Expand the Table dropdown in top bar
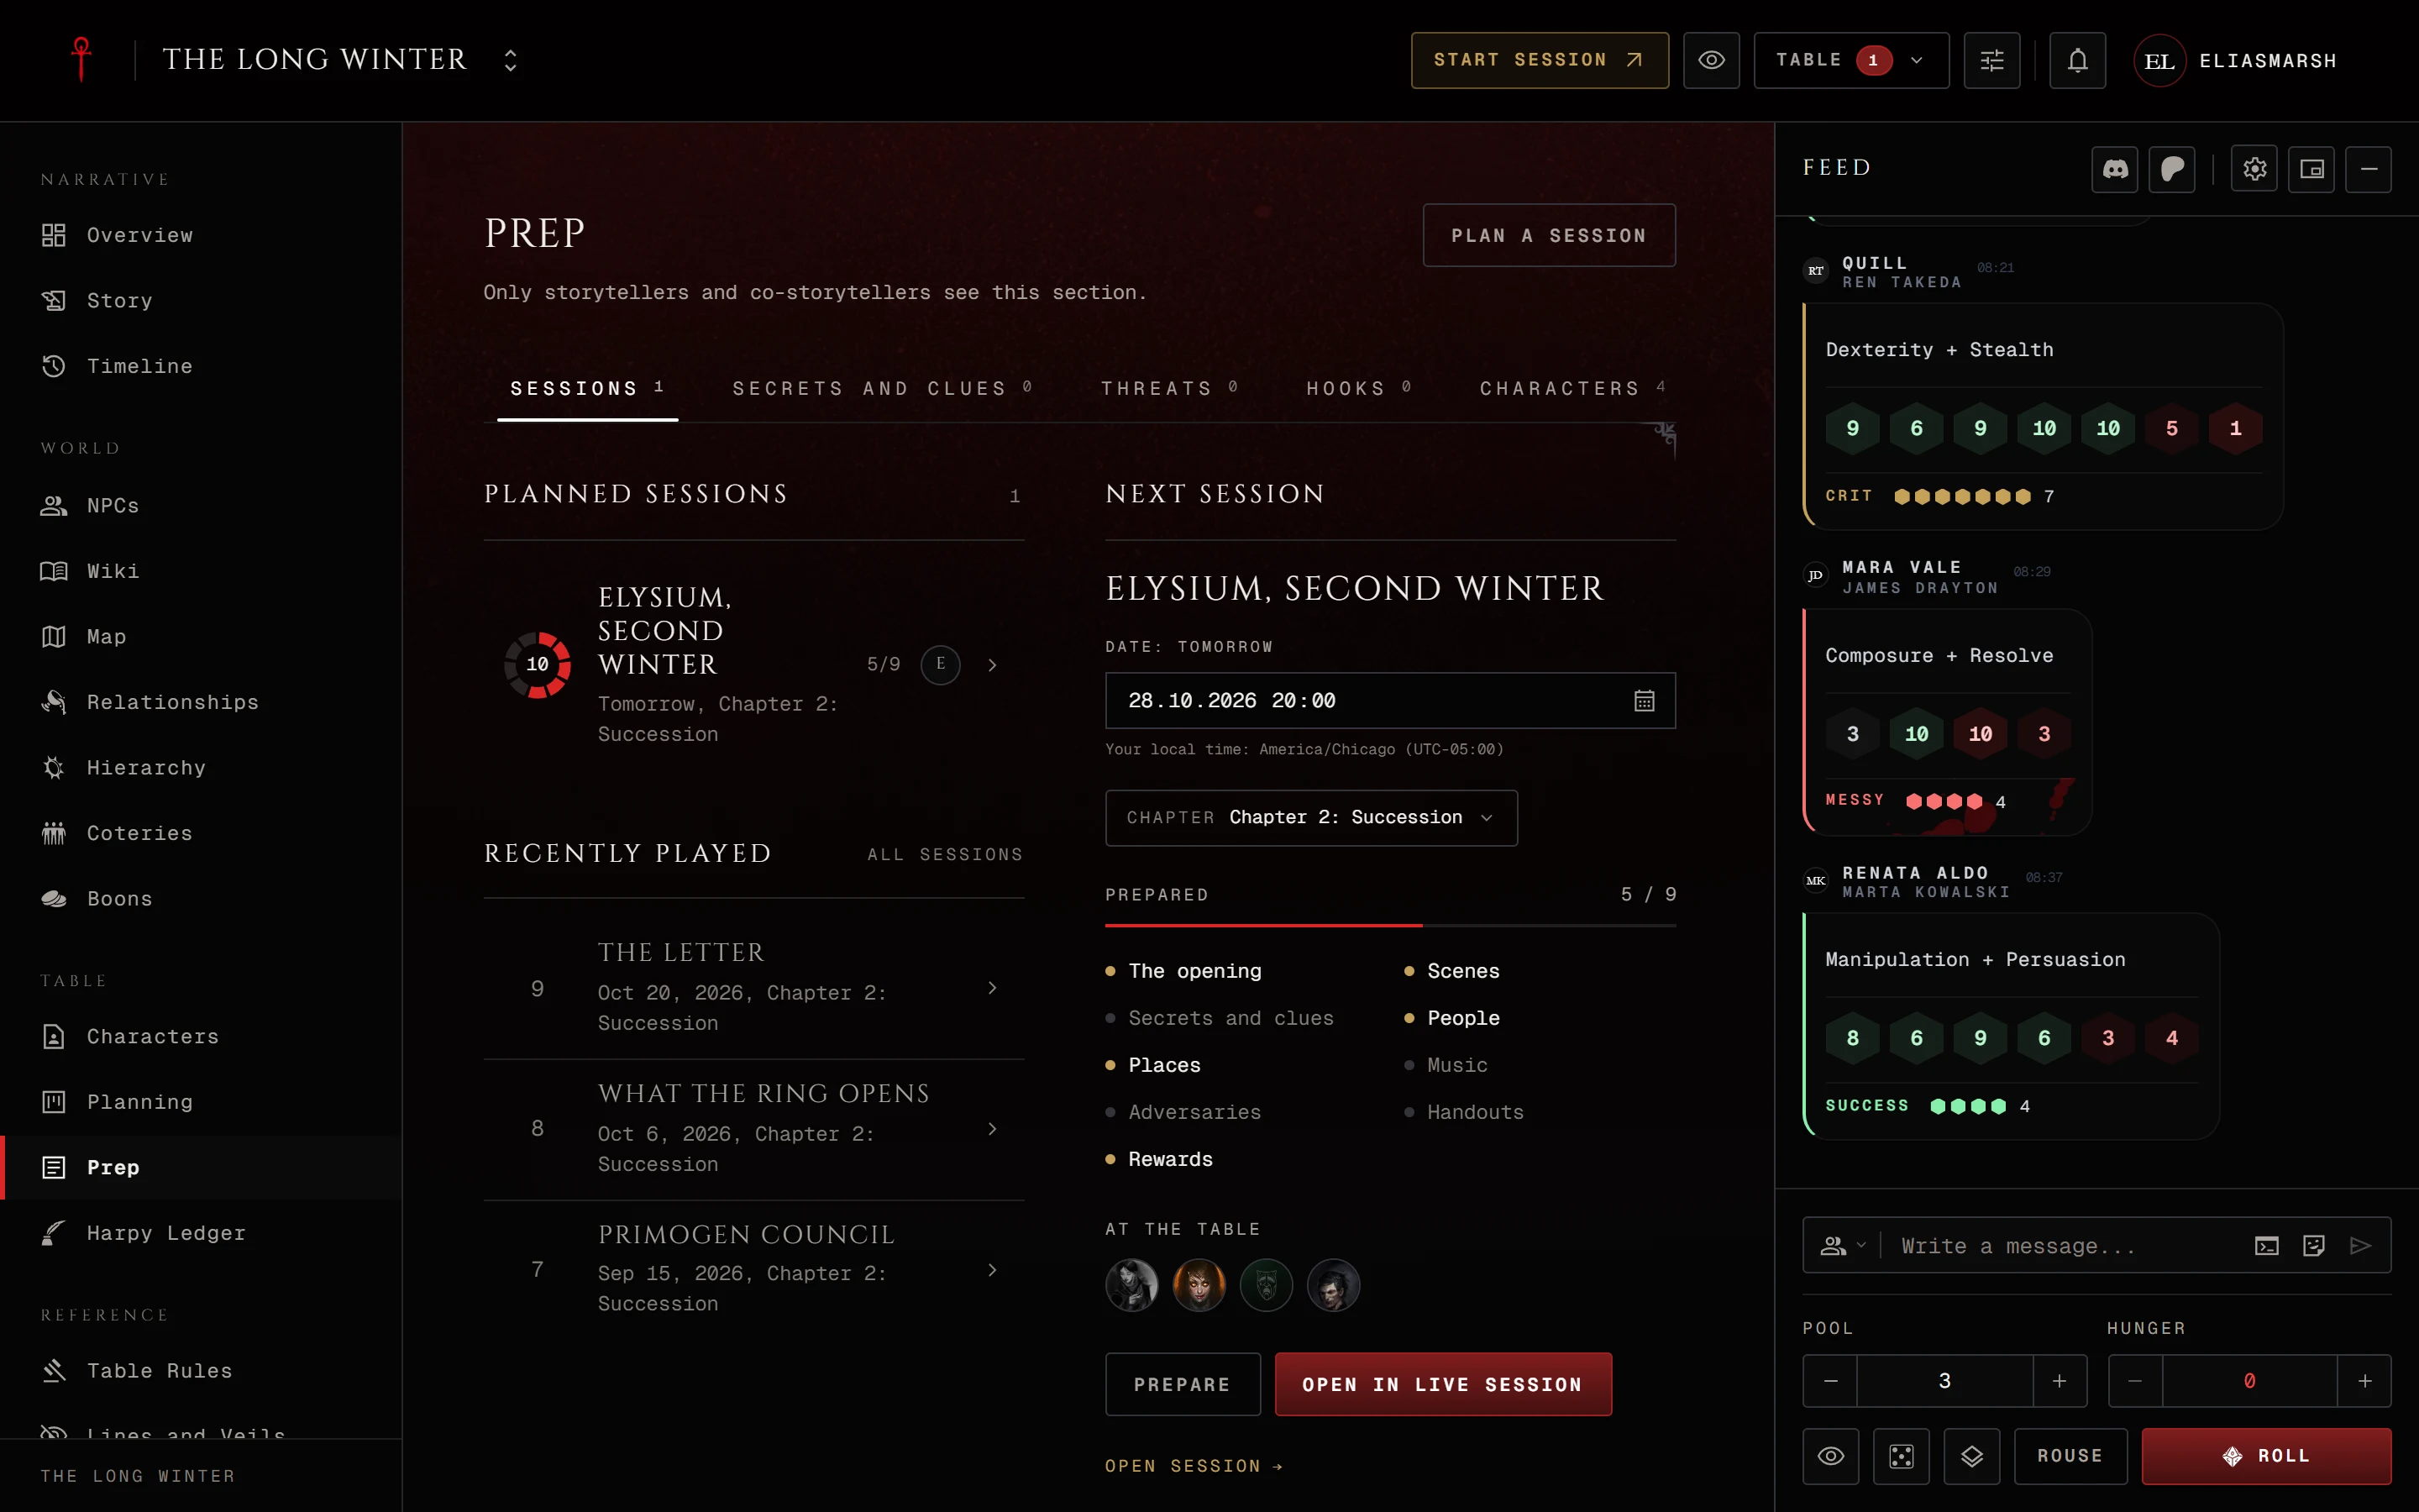The image size is (2419, 1512). [x=1851, y=60]
